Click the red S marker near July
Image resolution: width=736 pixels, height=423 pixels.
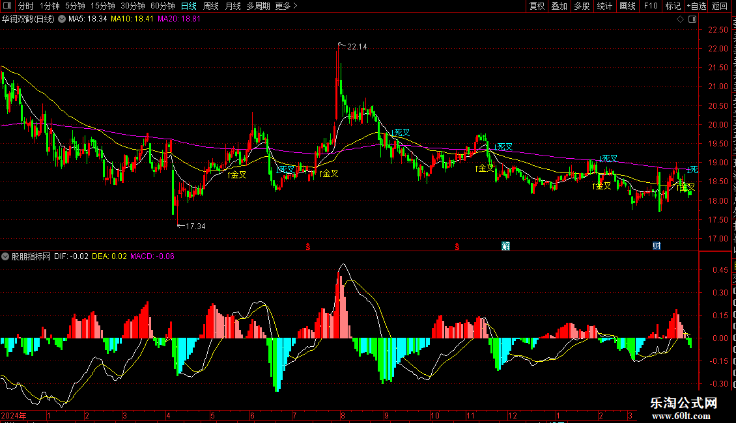(x=308, y=247)
